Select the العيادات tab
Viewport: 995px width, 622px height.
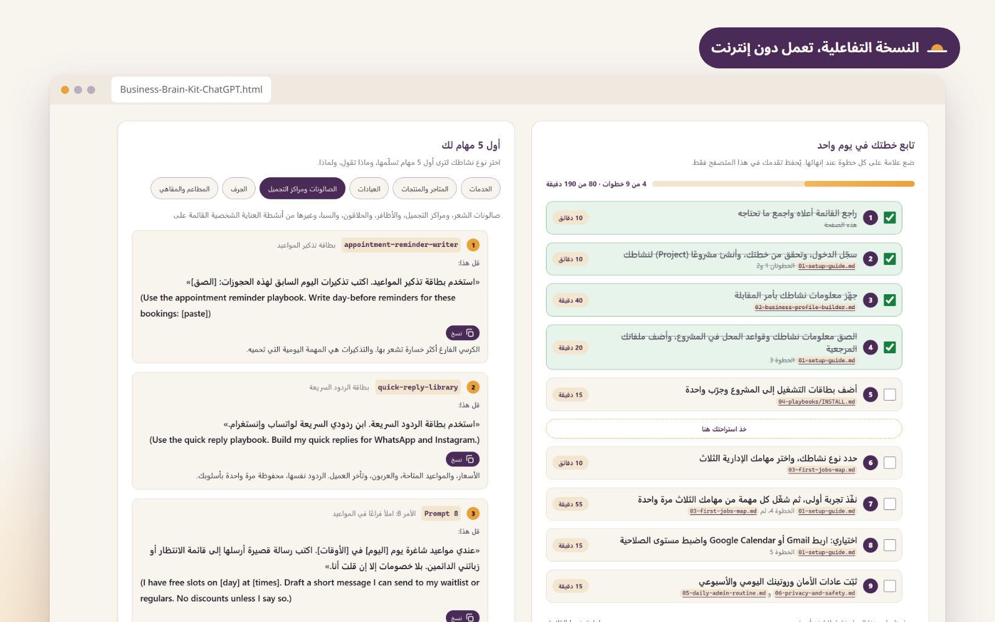tap(369, 188)
